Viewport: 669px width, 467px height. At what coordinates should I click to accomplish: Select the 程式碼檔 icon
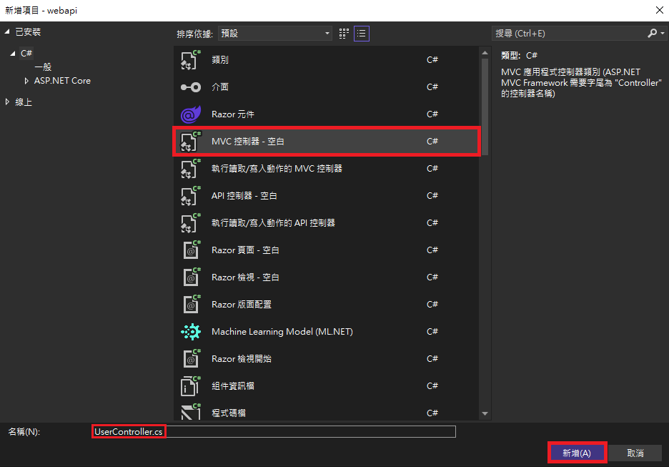point(190,412)
